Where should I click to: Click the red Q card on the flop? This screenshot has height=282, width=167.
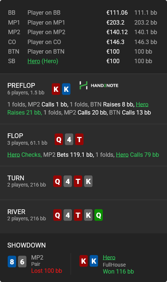point(59,140)
